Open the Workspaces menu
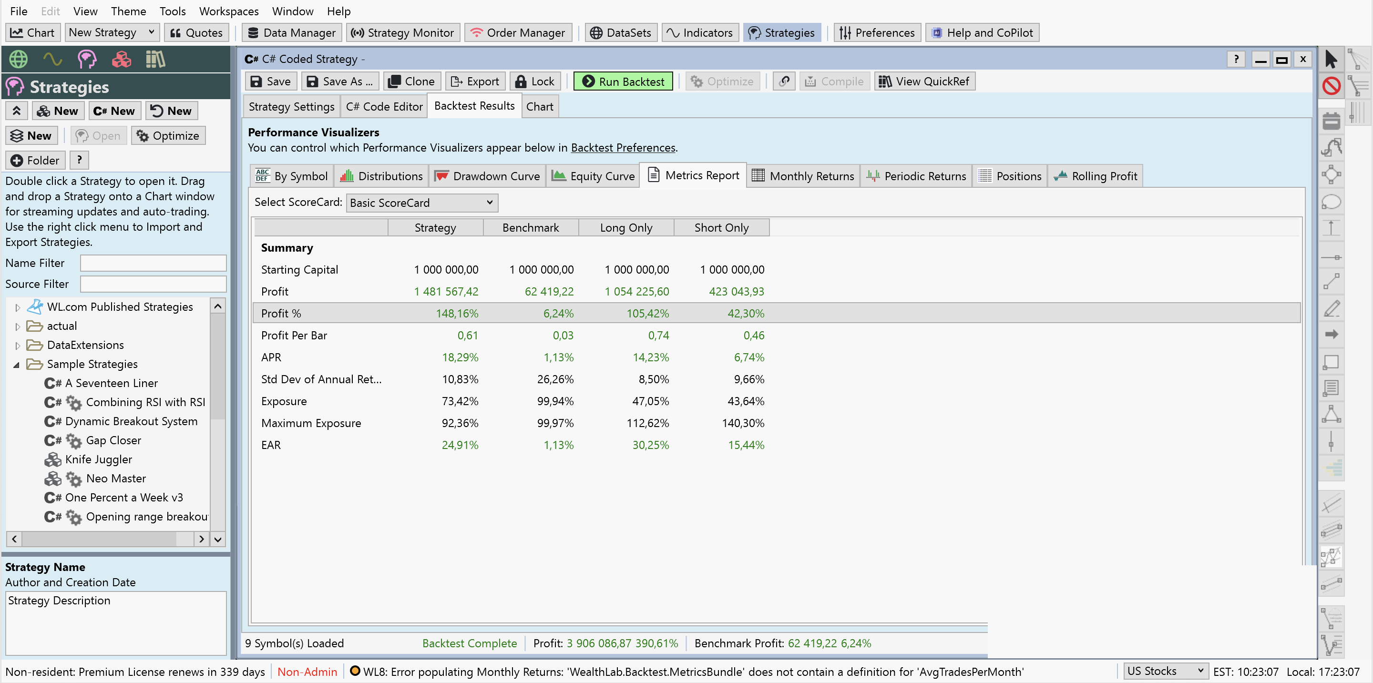The width and height of the screenshot is (1373, 683). 229,11
